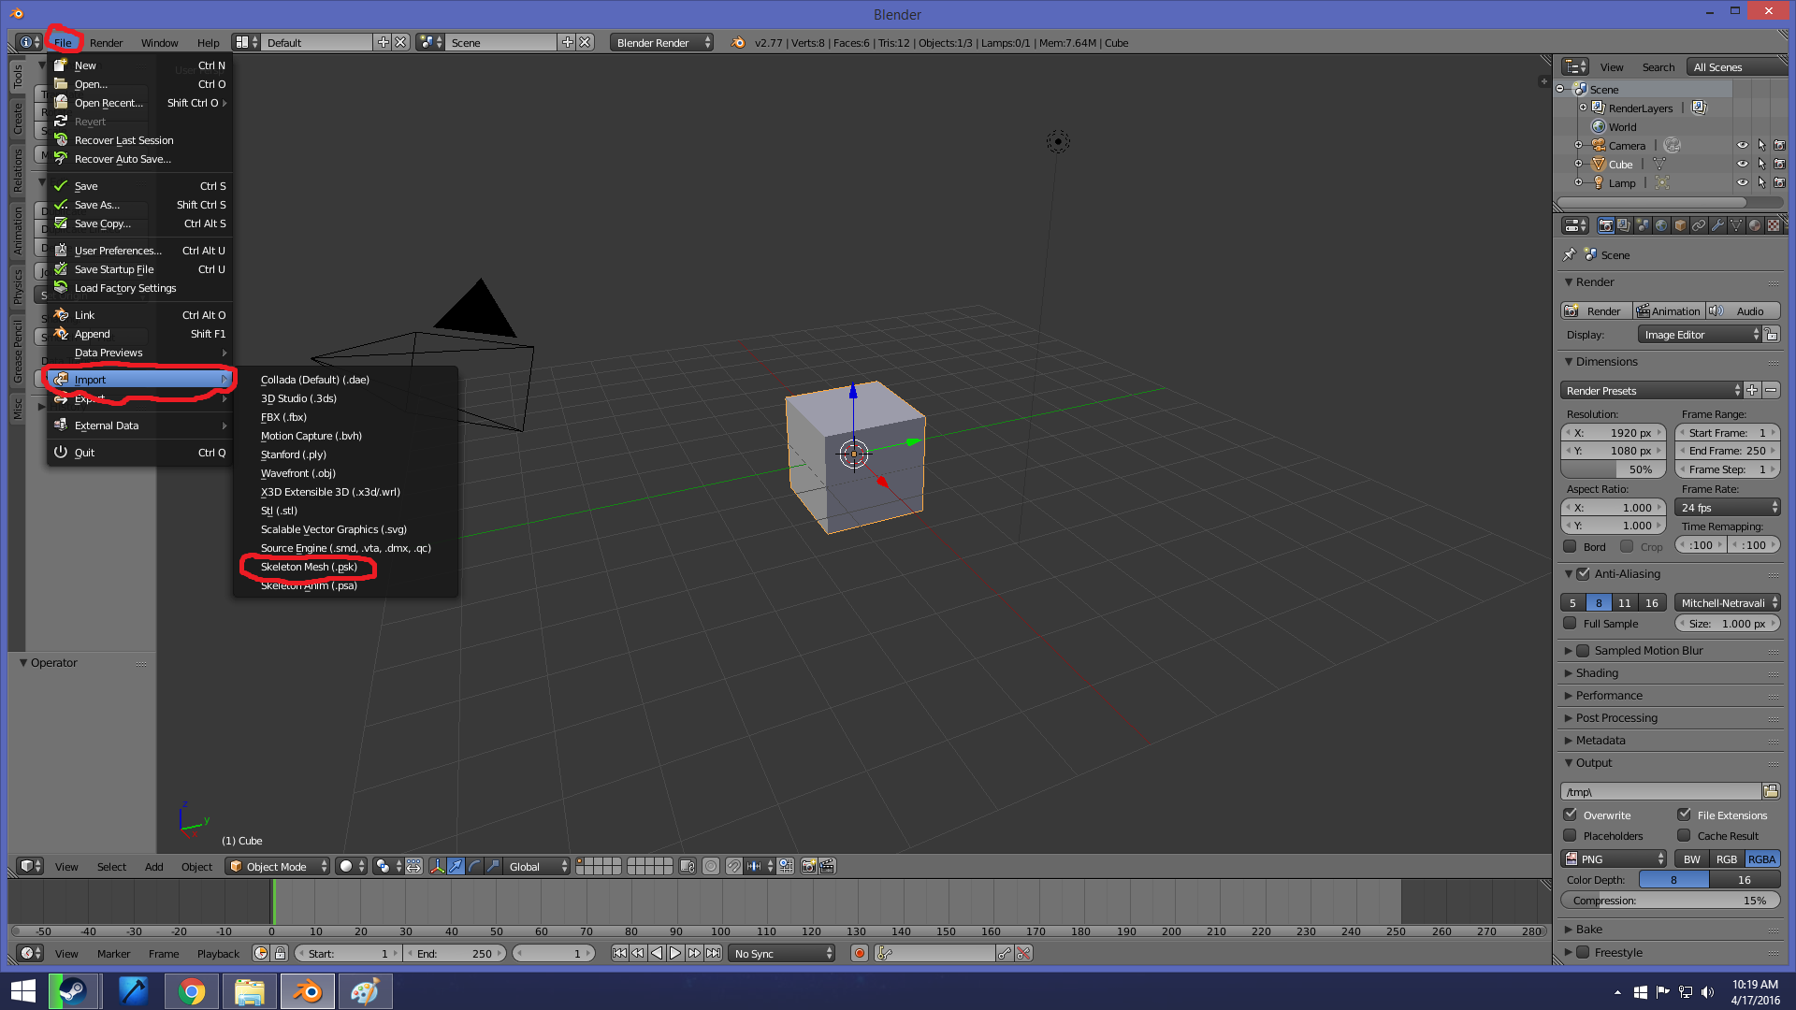Click the rotate manipulator arc icon
The height and width of the screenshot is (1010, 1796).
point(474,866)
